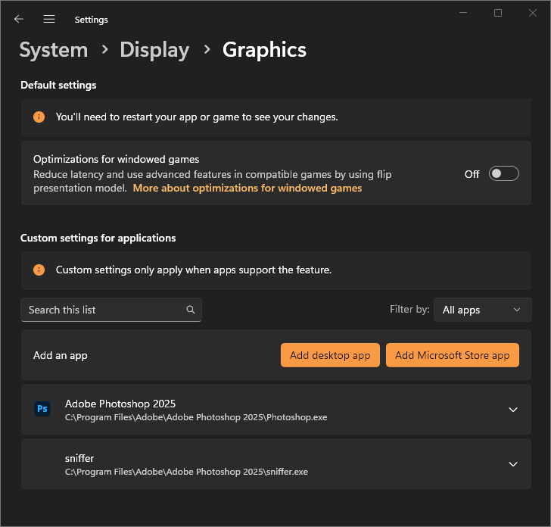Screen dimensions: 551x527
Task: Click the restart notice info icon
Action: [39, 117]
